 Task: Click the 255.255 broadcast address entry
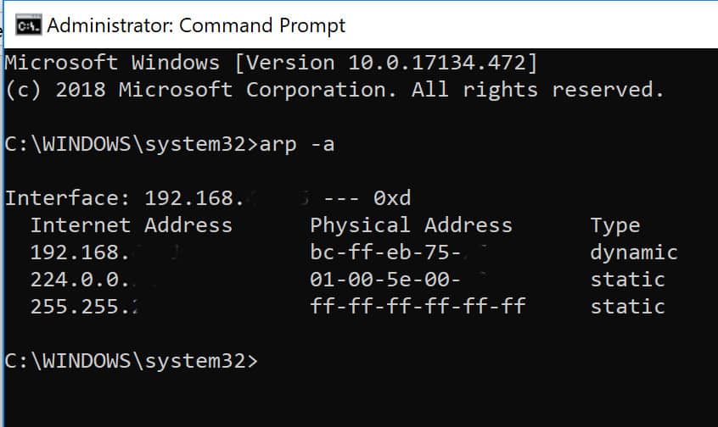84,307
